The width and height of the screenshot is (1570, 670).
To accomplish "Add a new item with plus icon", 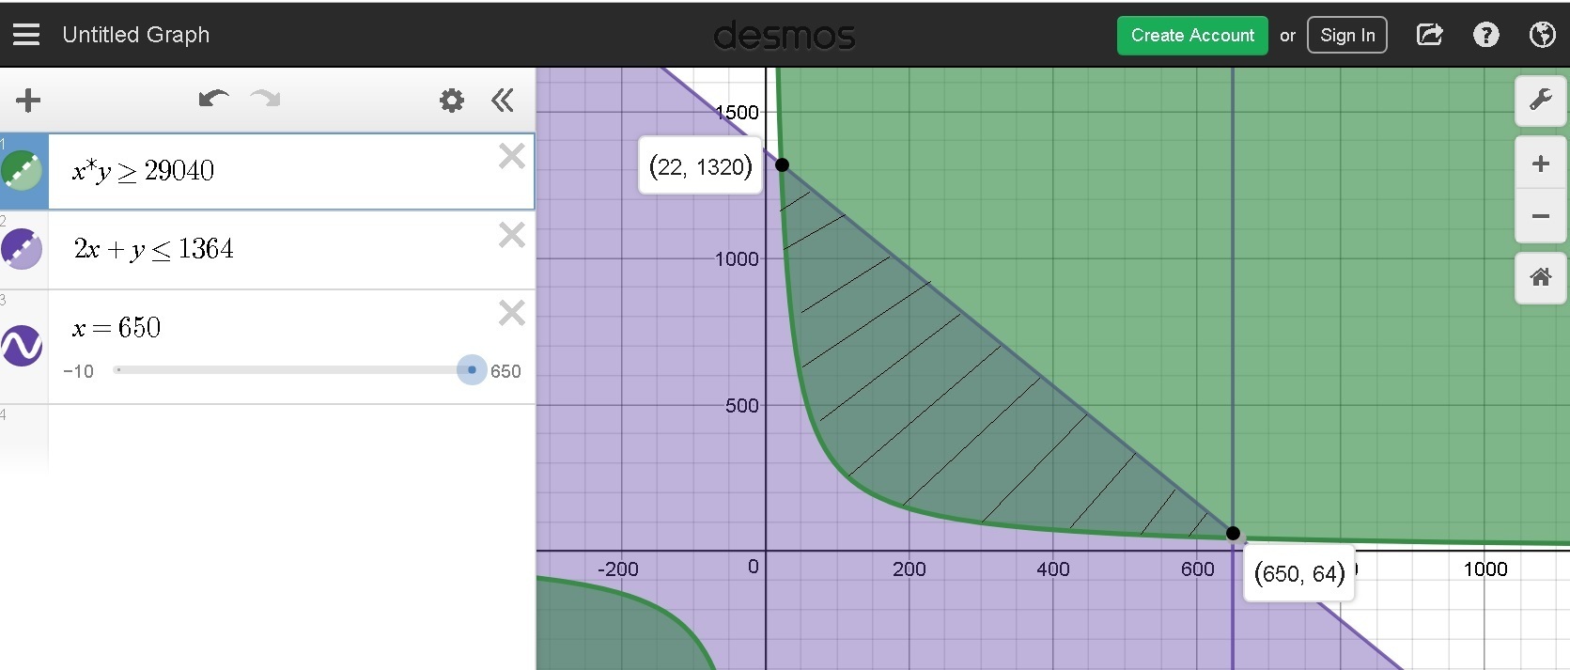I will tap(28, 100).
